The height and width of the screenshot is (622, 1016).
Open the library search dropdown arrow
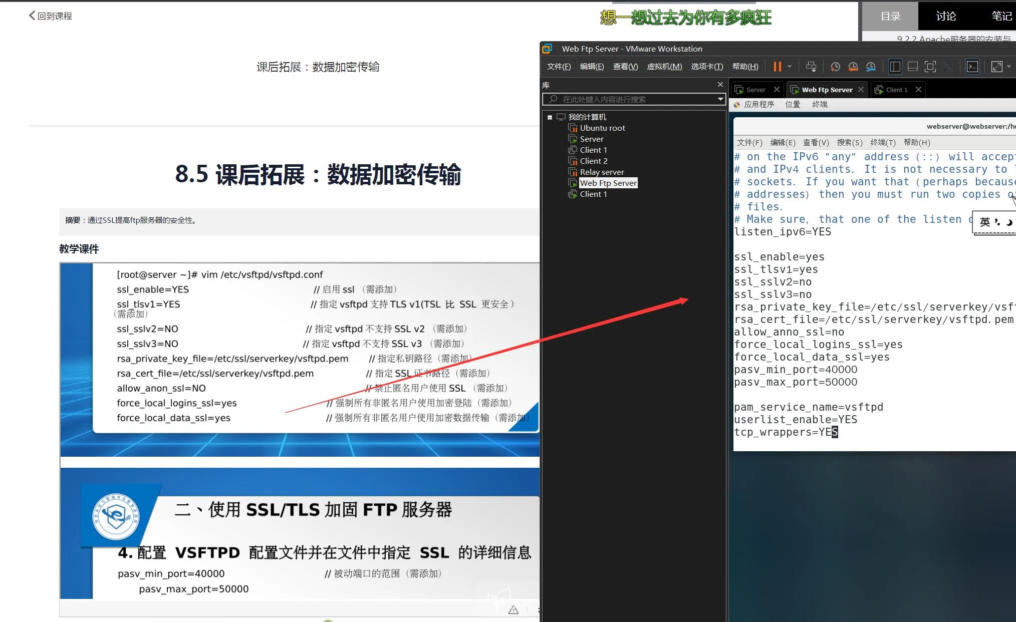tap(720, 99)
